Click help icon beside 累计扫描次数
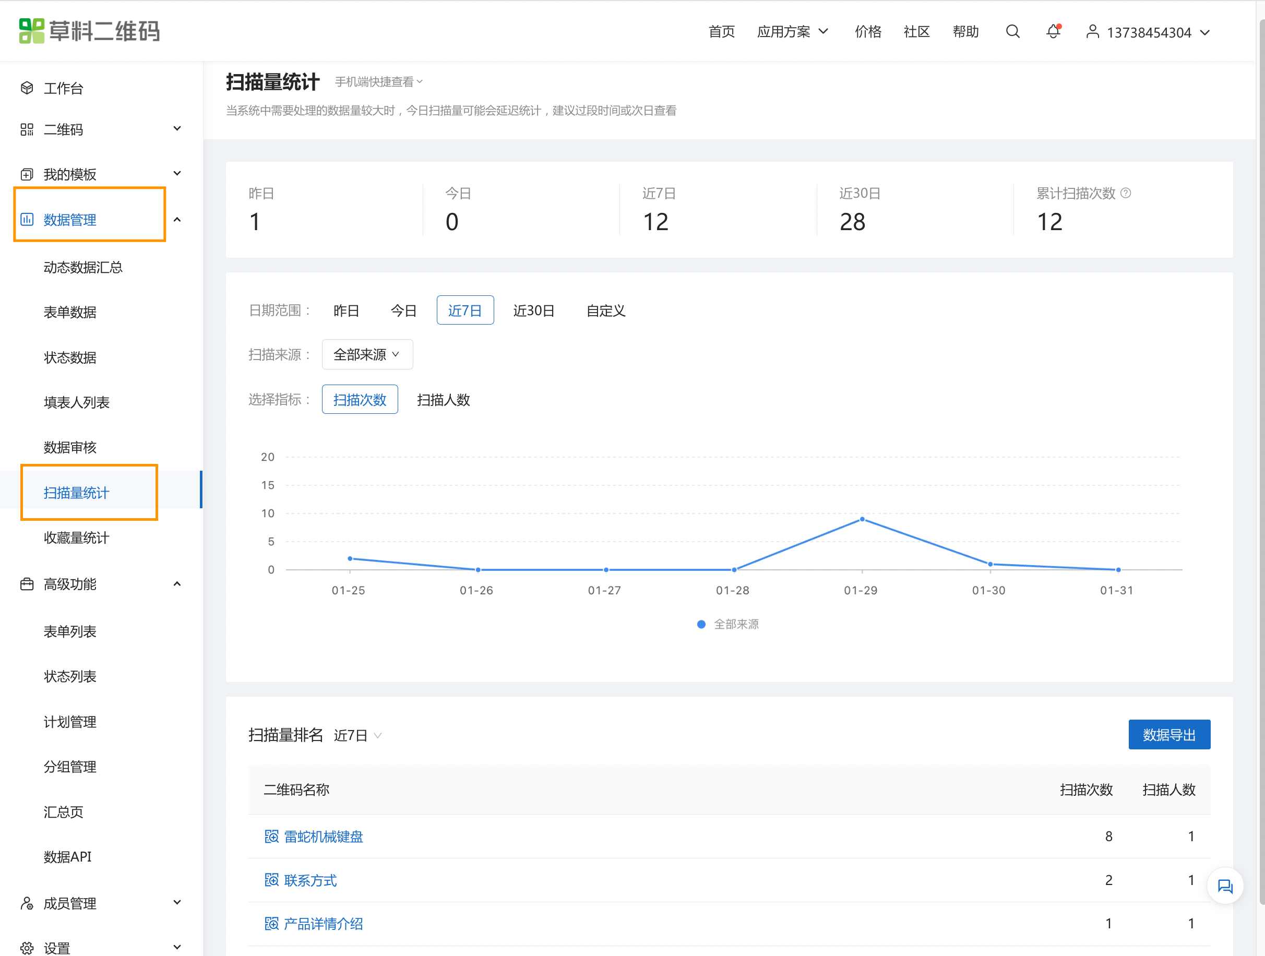This screenshot has height=956, width=1265. coord(1126,193)
